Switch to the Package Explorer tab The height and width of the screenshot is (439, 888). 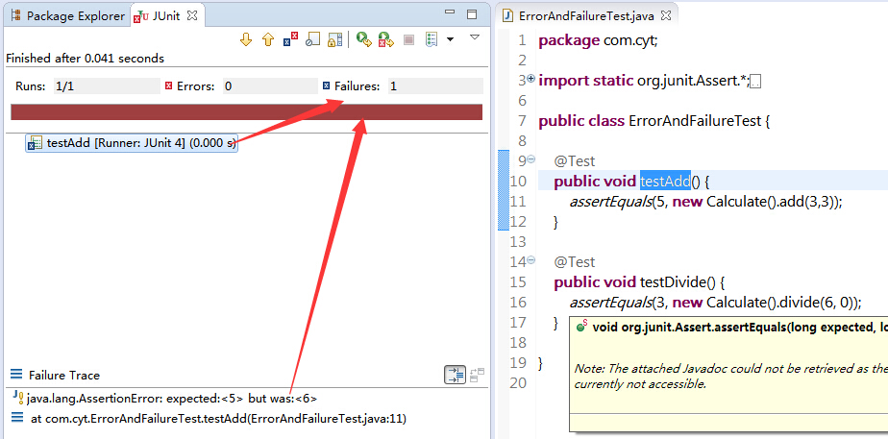[68, 15]
